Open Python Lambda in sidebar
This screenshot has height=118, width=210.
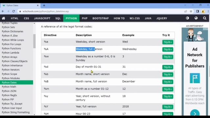(x=10, y=53)
